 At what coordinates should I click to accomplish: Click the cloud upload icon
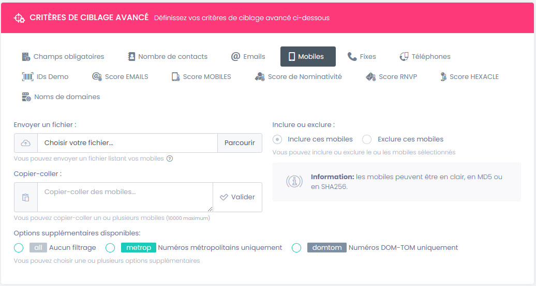point(26,143)
